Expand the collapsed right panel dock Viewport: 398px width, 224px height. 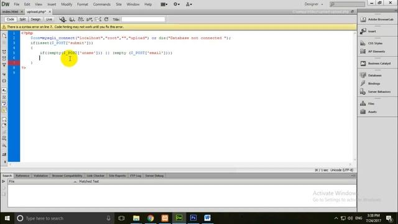coord(396,11)
